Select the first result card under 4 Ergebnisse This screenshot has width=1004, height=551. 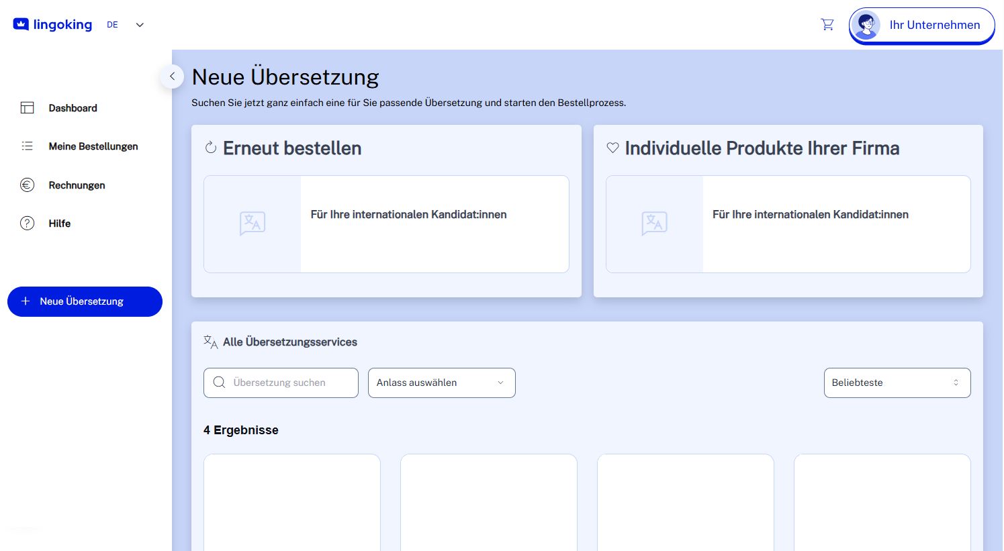tap(292, 502)
